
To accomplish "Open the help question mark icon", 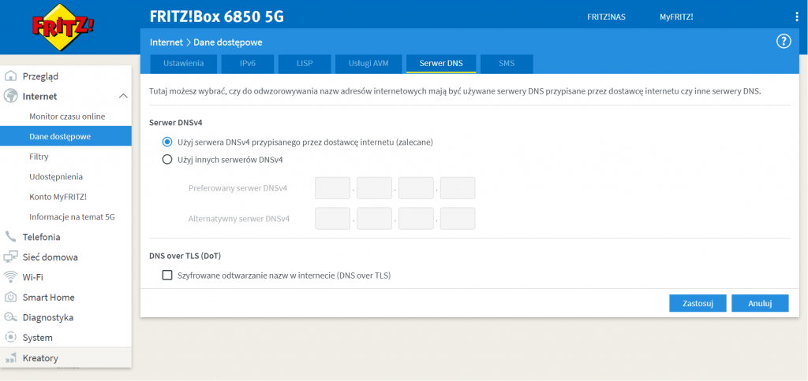I will pos(784,42).
